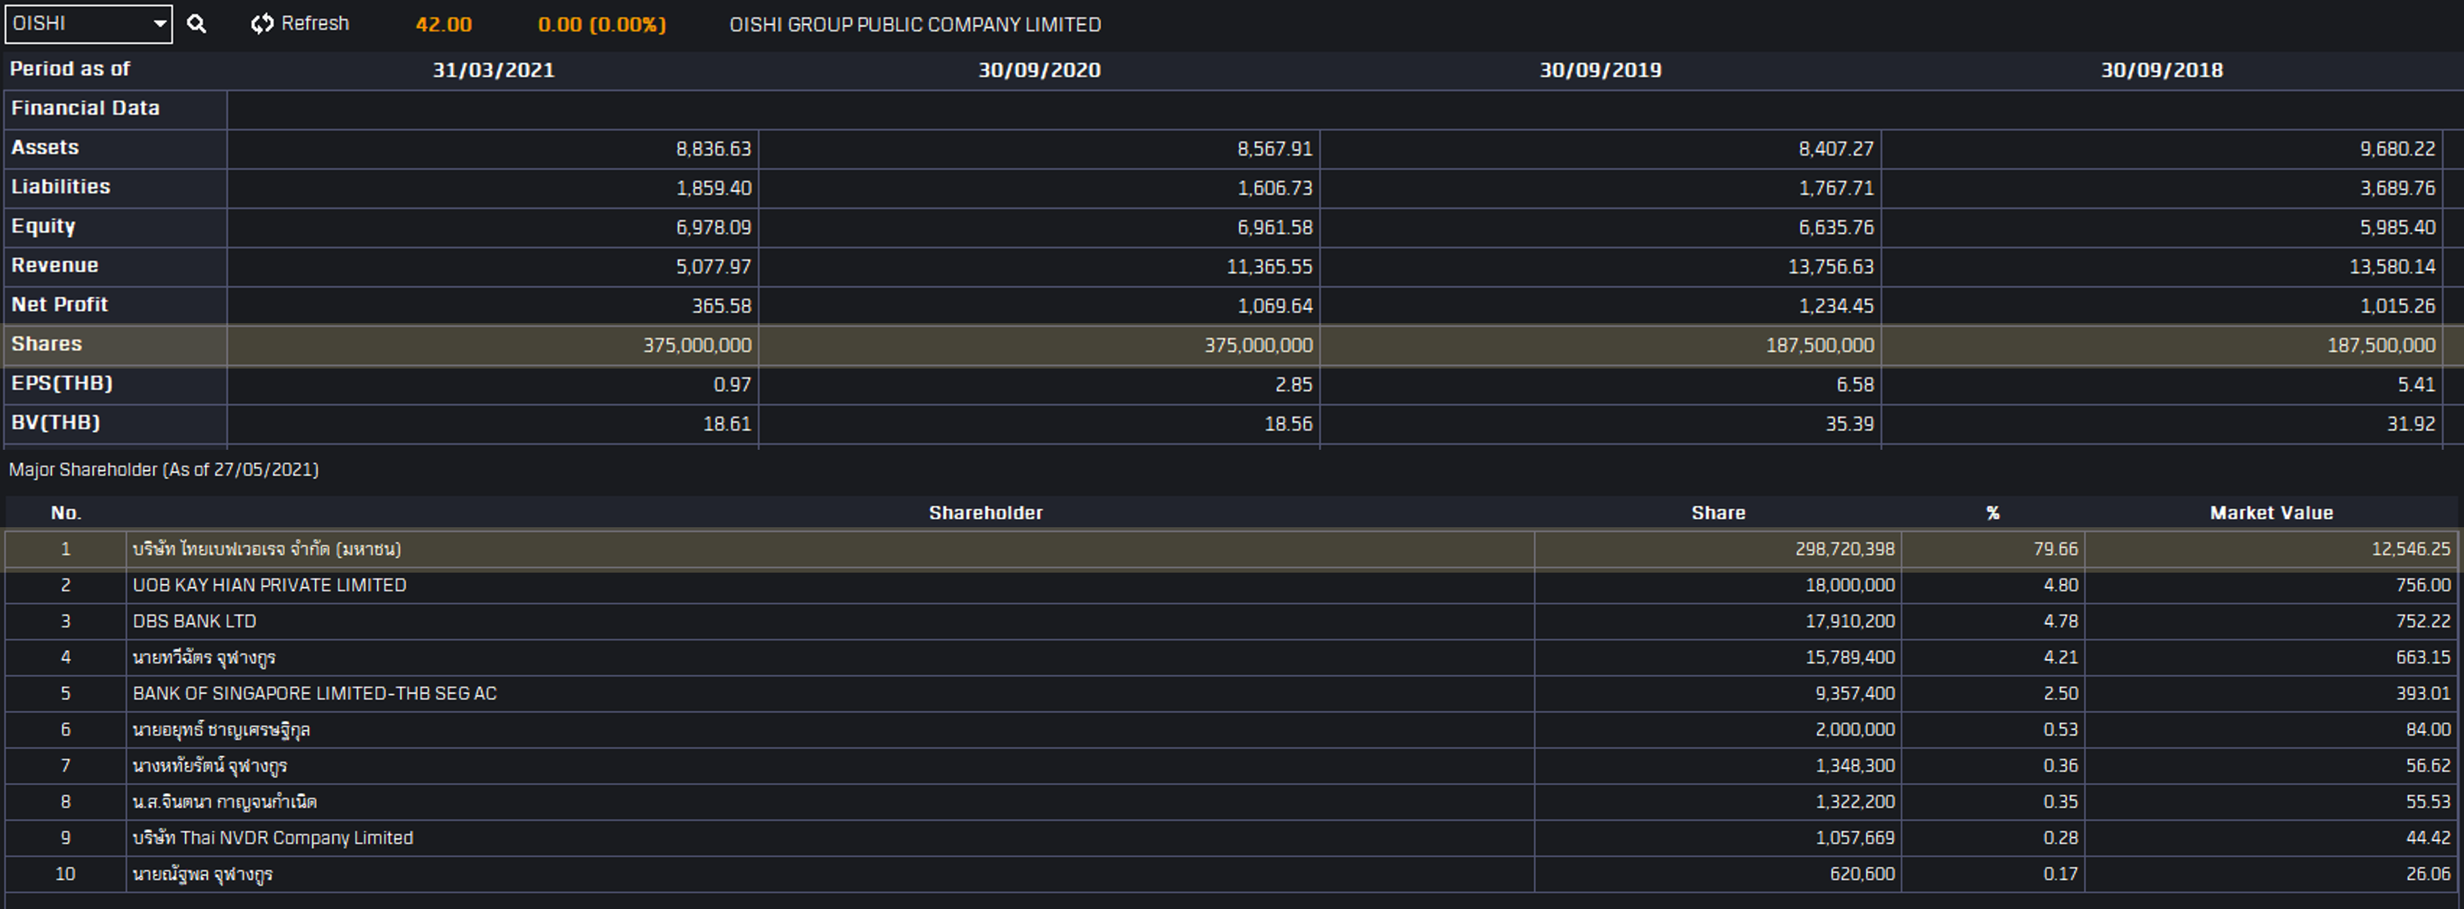Viewport: 2464px width, 909px height.
Task: Click the Assets value 8,836.63
Action: pos(713,149)
